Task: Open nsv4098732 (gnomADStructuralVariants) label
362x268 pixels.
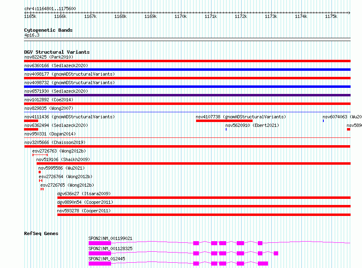Action: [x=70, y=83]
